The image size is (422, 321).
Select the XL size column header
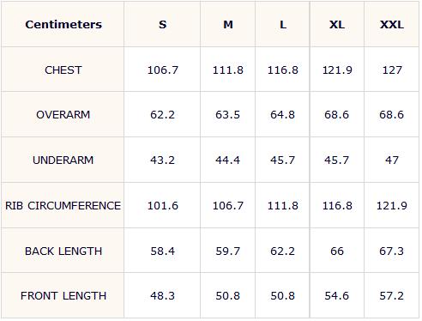point(337,25)
